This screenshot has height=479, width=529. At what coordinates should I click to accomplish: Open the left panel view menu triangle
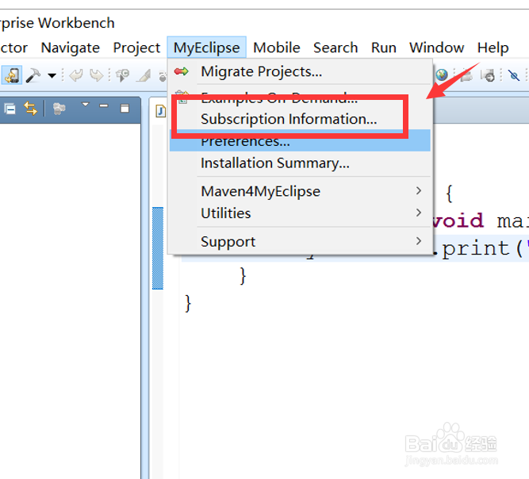86,105
